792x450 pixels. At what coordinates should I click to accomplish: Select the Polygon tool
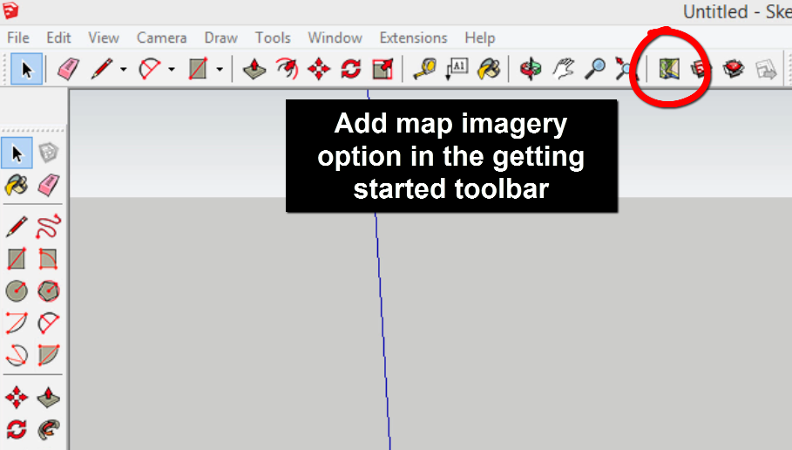tap(49, 291)
